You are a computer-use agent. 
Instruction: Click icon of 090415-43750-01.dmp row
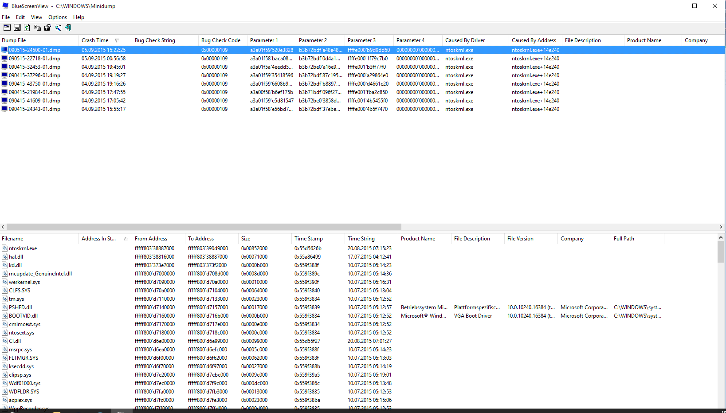[4, 83]
